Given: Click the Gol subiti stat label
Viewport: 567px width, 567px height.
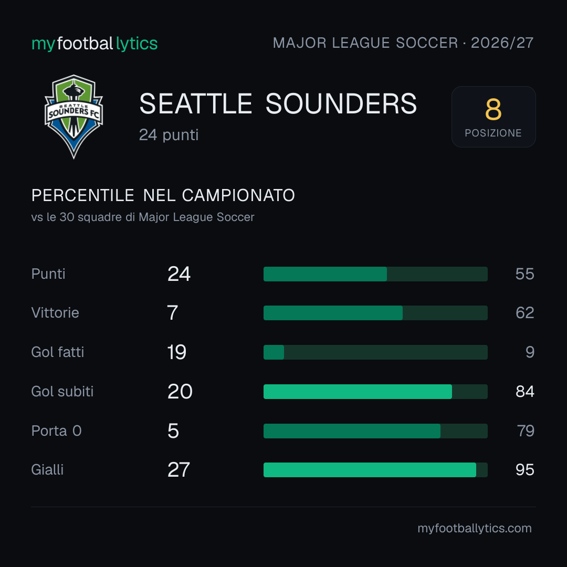Looking at the screenshot, I should click(x=62, y=392).
